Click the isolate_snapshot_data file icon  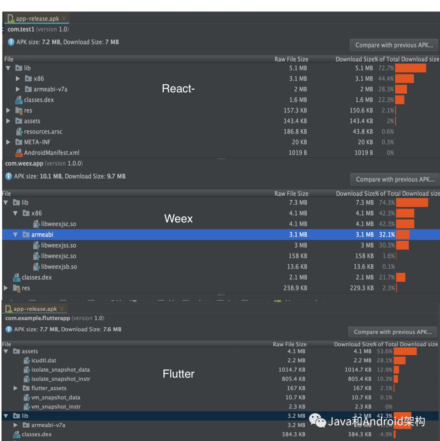pos(27,370)
